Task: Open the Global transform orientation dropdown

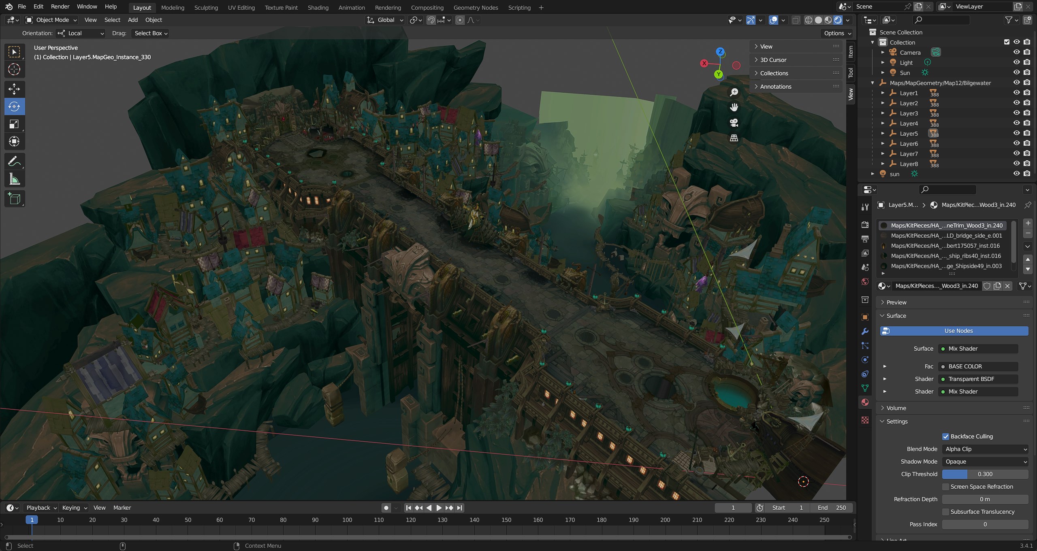Action: 385,20
